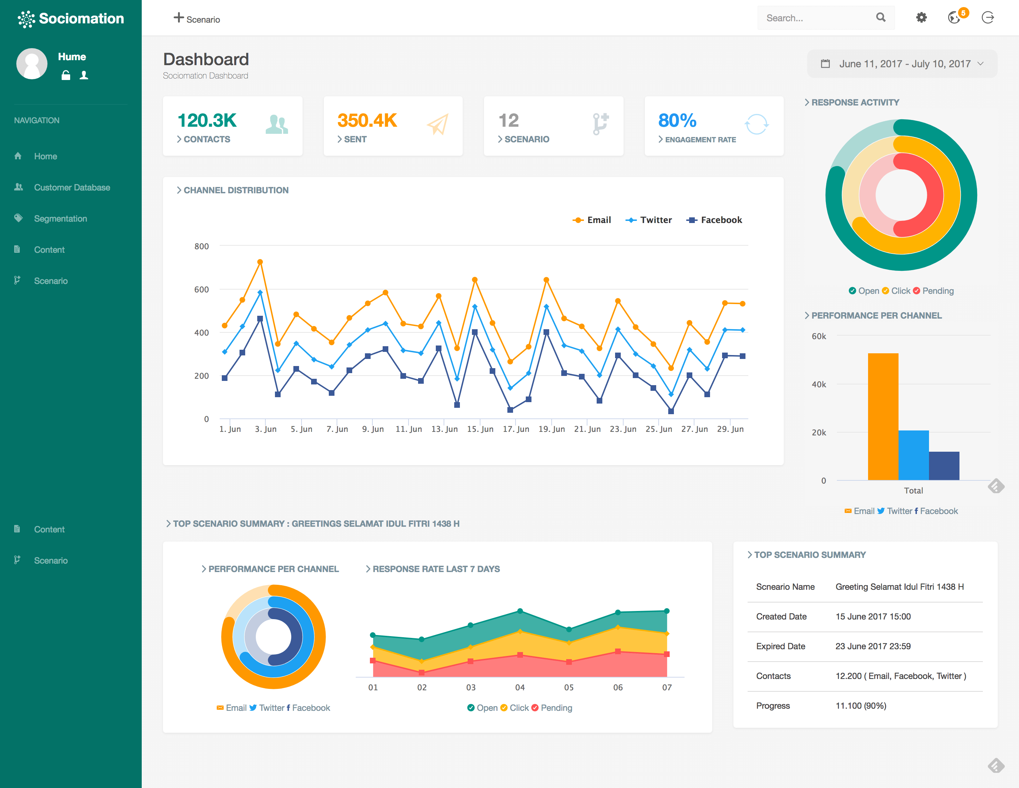Click the search magnifier icon
This screenshot has width=1019, height=788.
point(880,18)
